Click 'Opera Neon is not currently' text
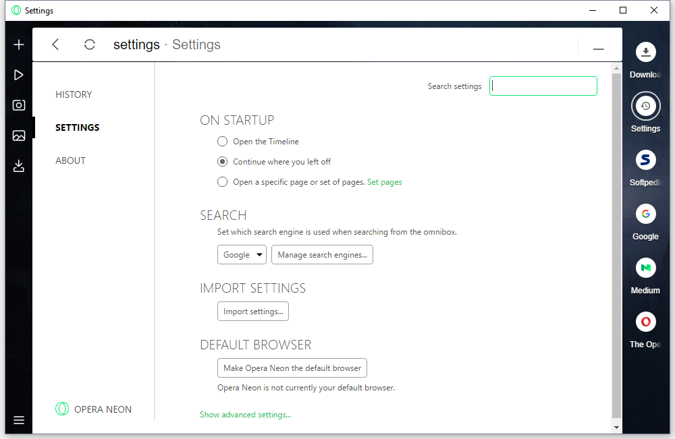Image resolution: width=675 pixels, height=439 pixels. click(x=306, y=388)
